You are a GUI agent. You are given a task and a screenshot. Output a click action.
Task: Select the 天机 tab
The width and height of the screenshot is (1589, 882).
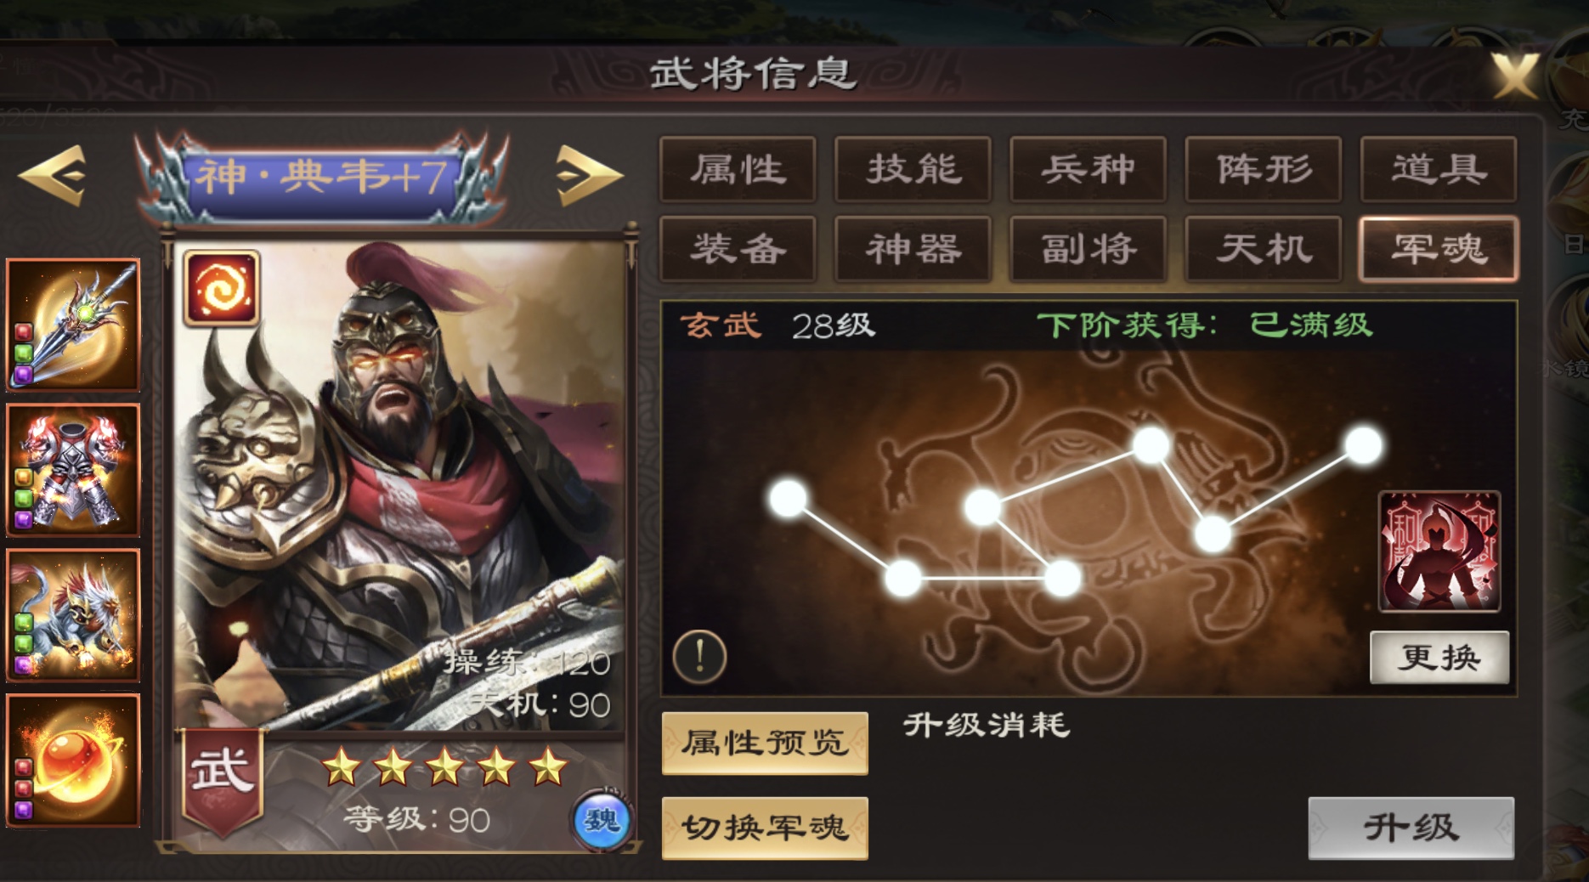click(x=1264, y=249)
